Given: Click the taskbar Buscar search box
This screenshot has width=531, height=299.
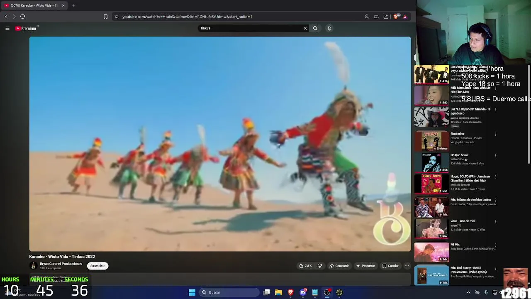Looking at the screenshot, I should coord(229,292).
